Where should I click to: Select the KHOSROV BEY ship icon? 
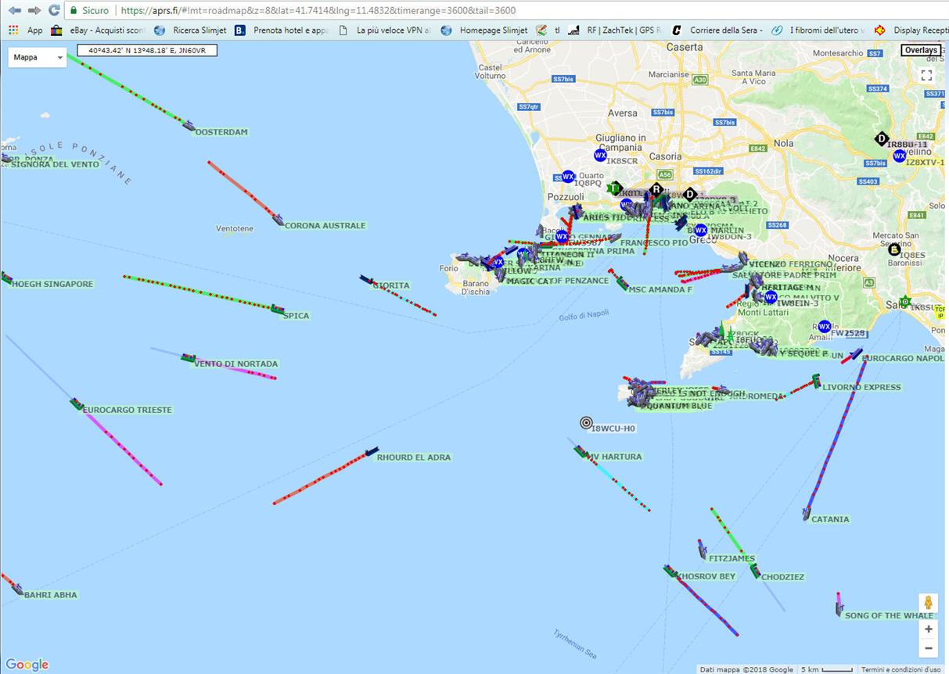[x=670, y=572]
